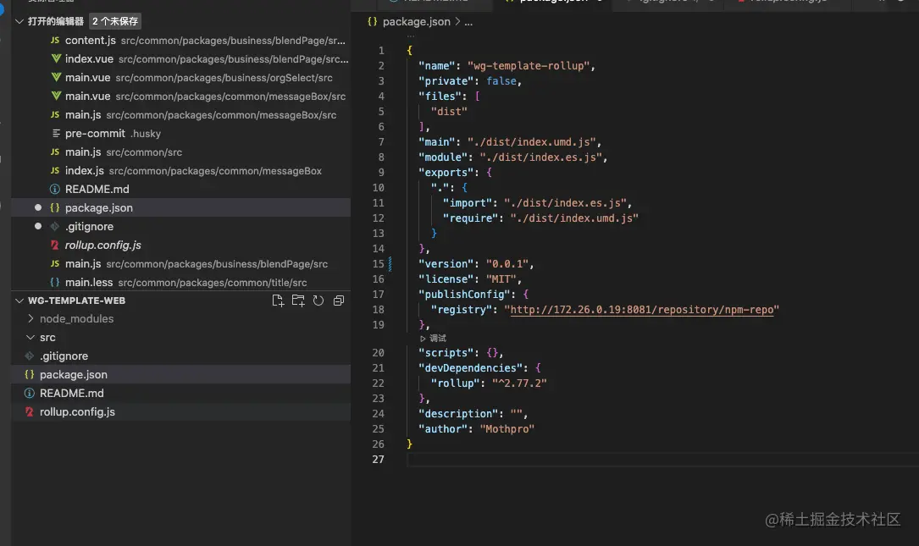
Task: Click the package.json breadcrumb label
Action: tap(416, 22)
